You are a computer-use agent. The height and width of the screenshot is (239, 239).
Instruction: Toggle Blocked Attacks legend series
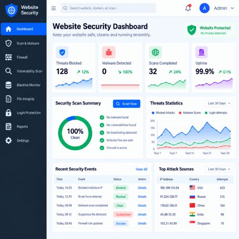pyautogui.click(x=163, y=113)
